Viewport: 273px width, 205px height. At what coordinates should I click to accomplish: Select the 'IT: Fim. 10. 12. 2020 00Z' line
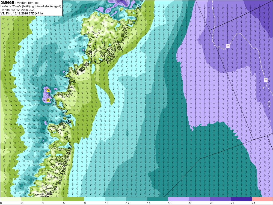pyautogui.click(x=17, y=10)
